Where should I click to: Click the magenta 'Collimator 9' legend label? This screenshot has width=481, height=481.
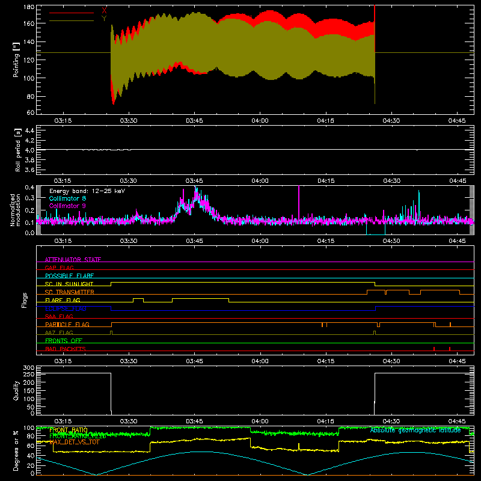(67, 206)
